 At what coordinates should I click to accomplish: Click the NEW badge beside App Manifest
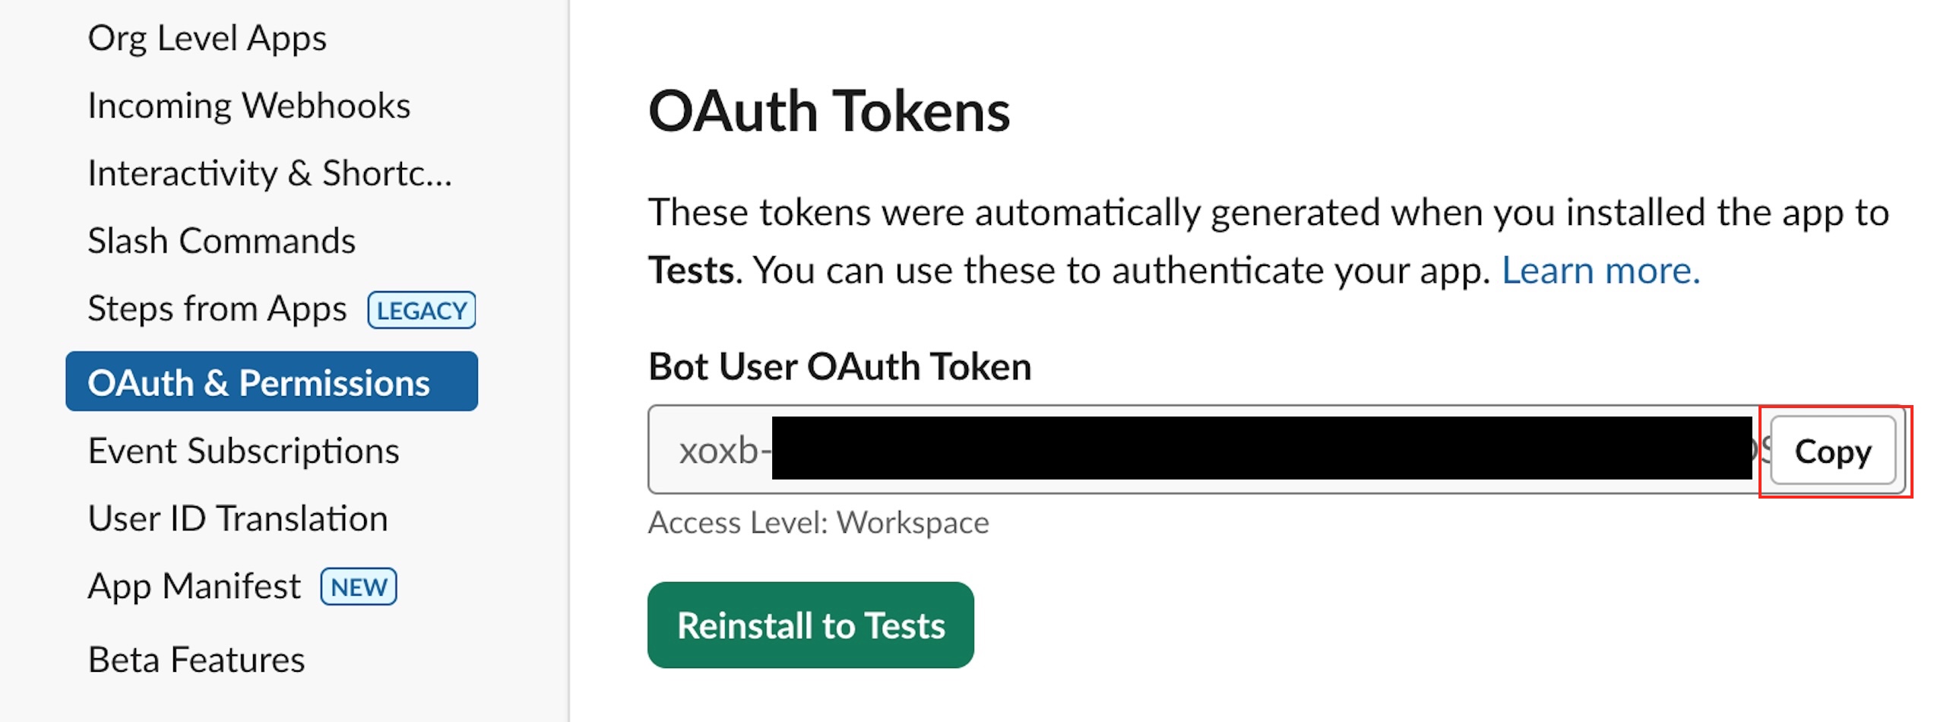[x=359, y=587]
